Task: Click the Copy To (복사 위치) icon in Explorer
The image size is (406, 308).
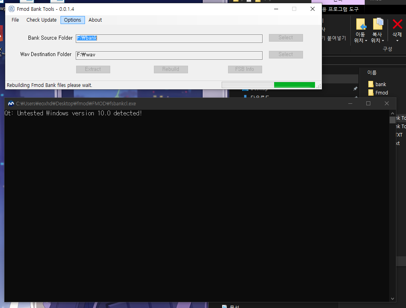Action: [378, 24]
